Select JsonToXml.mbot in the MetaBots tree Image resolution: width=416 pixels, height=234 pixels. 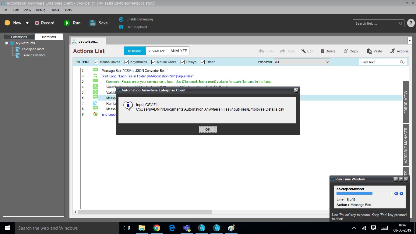pyautogui.click(x=34, y=55)
